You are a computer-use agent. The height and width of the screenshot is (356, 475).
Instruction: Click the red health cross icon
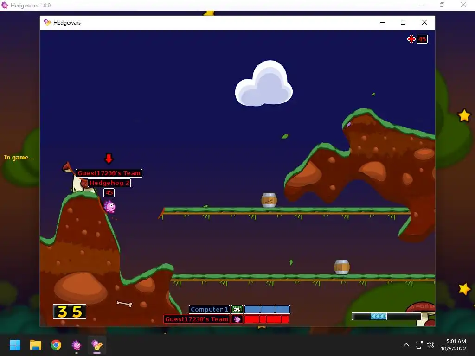(x=411, y=39)
